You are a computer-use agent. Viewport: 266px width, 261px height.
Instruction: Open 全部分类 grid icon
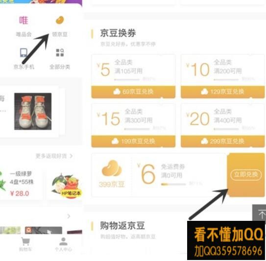click(x=60, y=52)
